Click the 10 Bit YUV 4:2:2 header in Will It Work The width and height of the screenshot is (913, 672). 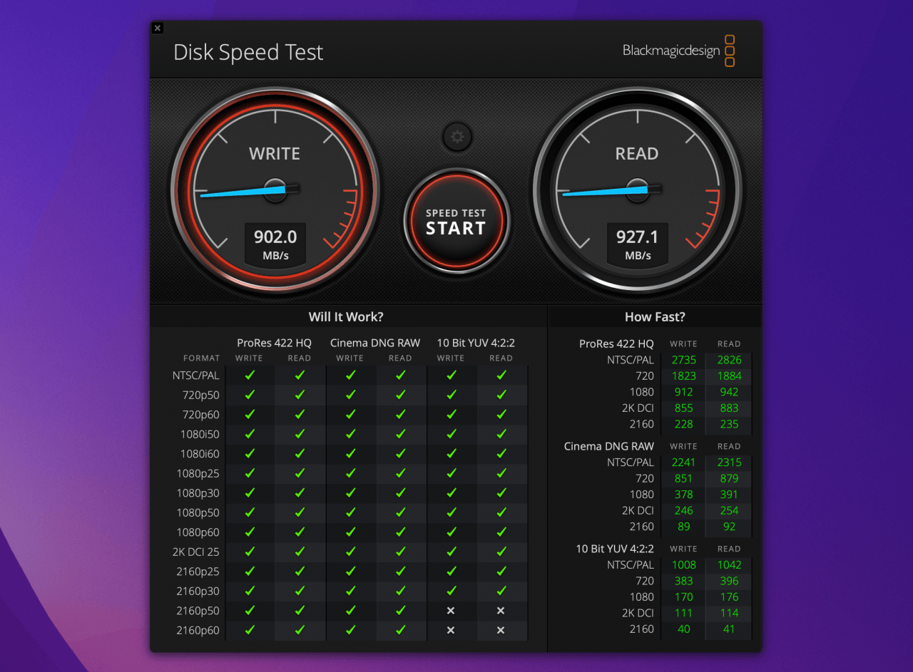point(476,343)
